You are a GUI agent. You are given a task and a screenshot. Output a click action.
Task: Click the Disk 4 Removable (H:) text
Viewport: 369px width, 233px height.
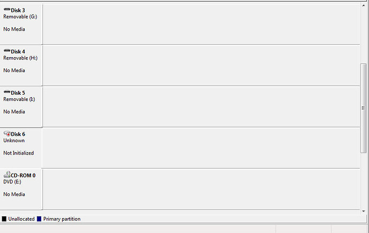click(20, 58)
